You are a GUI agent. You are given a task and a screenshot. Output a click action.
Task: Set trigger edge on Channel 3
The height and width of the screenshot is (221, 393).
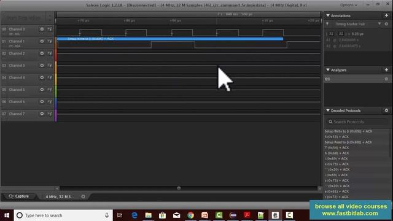coord(50,66)
